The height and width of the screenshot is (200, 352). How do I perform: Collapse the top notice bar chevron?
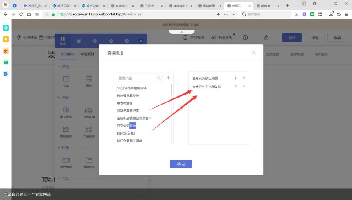click(182, 32)
